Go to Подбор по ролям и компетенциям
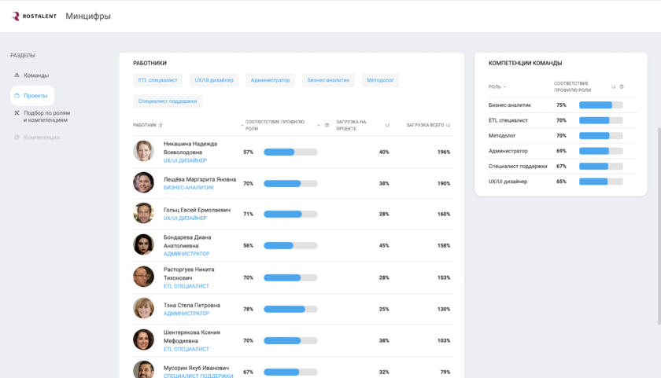 click(46, 116)
